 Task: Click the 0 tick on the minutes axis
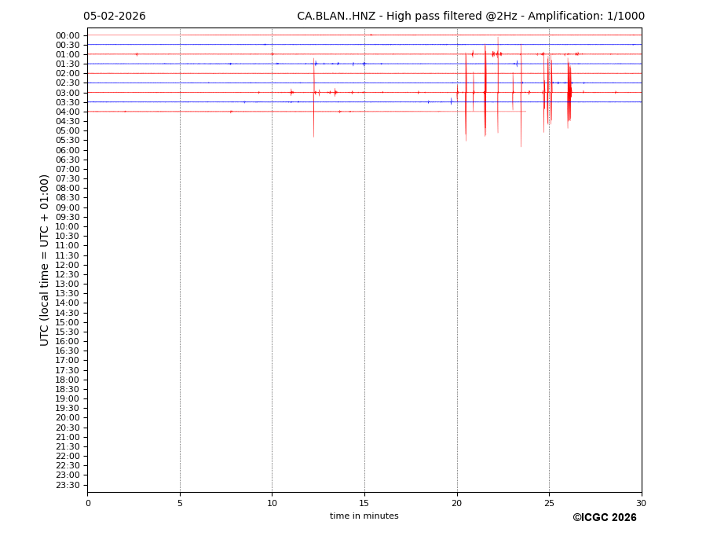pos(88,503)
